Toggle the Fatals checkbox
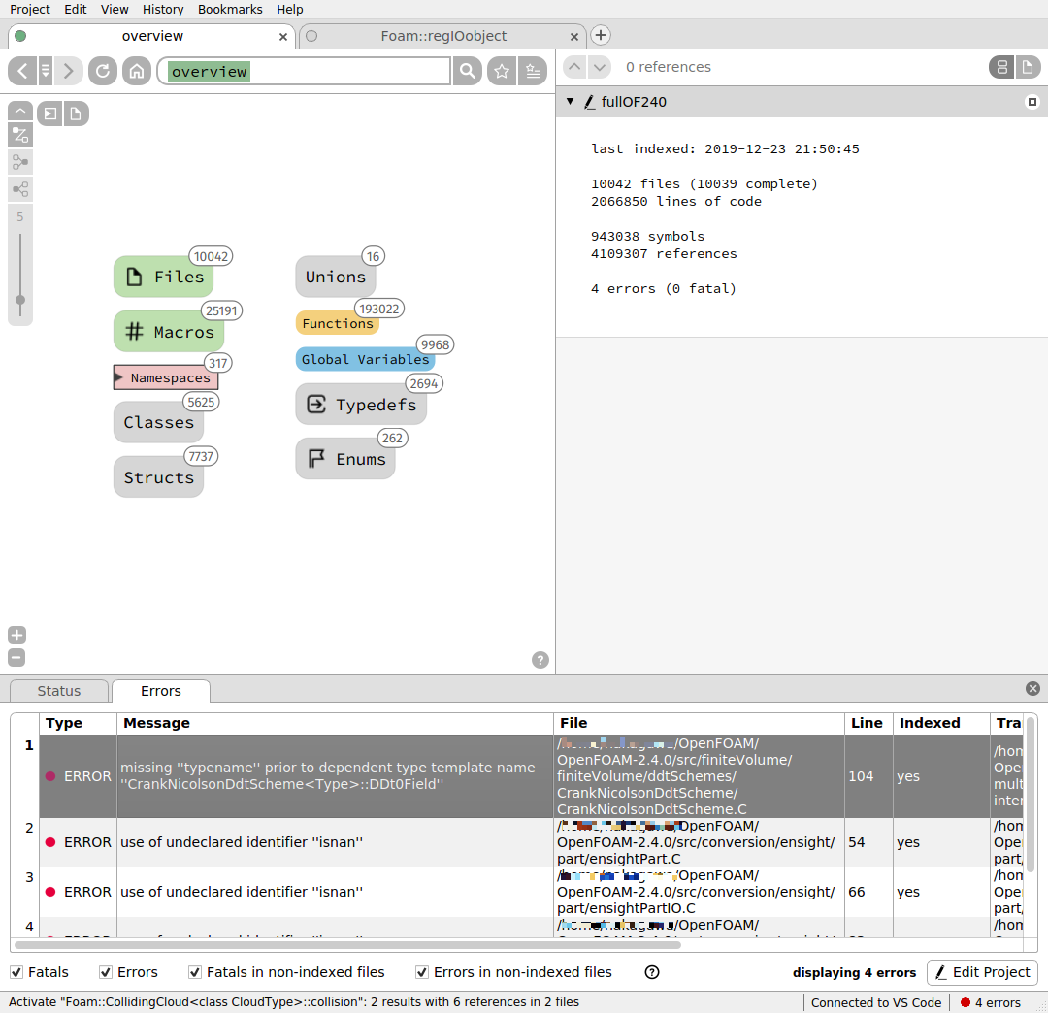Image resolution: width=1048 pixels, height=1013 pixels. [x=16, y=972]
